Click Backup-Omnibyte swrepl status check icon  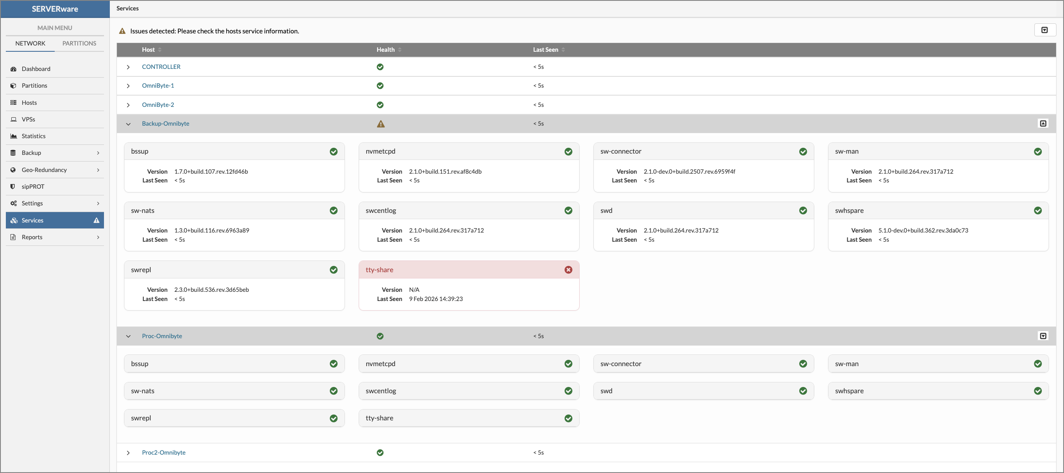tap(334, 270)
